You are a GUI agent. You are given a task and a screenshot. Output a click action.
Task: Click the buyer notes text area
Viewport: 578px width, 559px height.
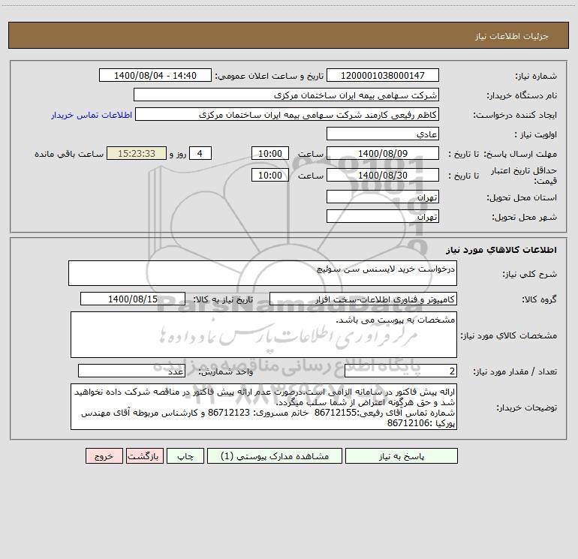tap(263, 407)
